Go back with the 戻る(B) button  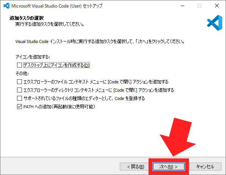[x=135, y=167]
